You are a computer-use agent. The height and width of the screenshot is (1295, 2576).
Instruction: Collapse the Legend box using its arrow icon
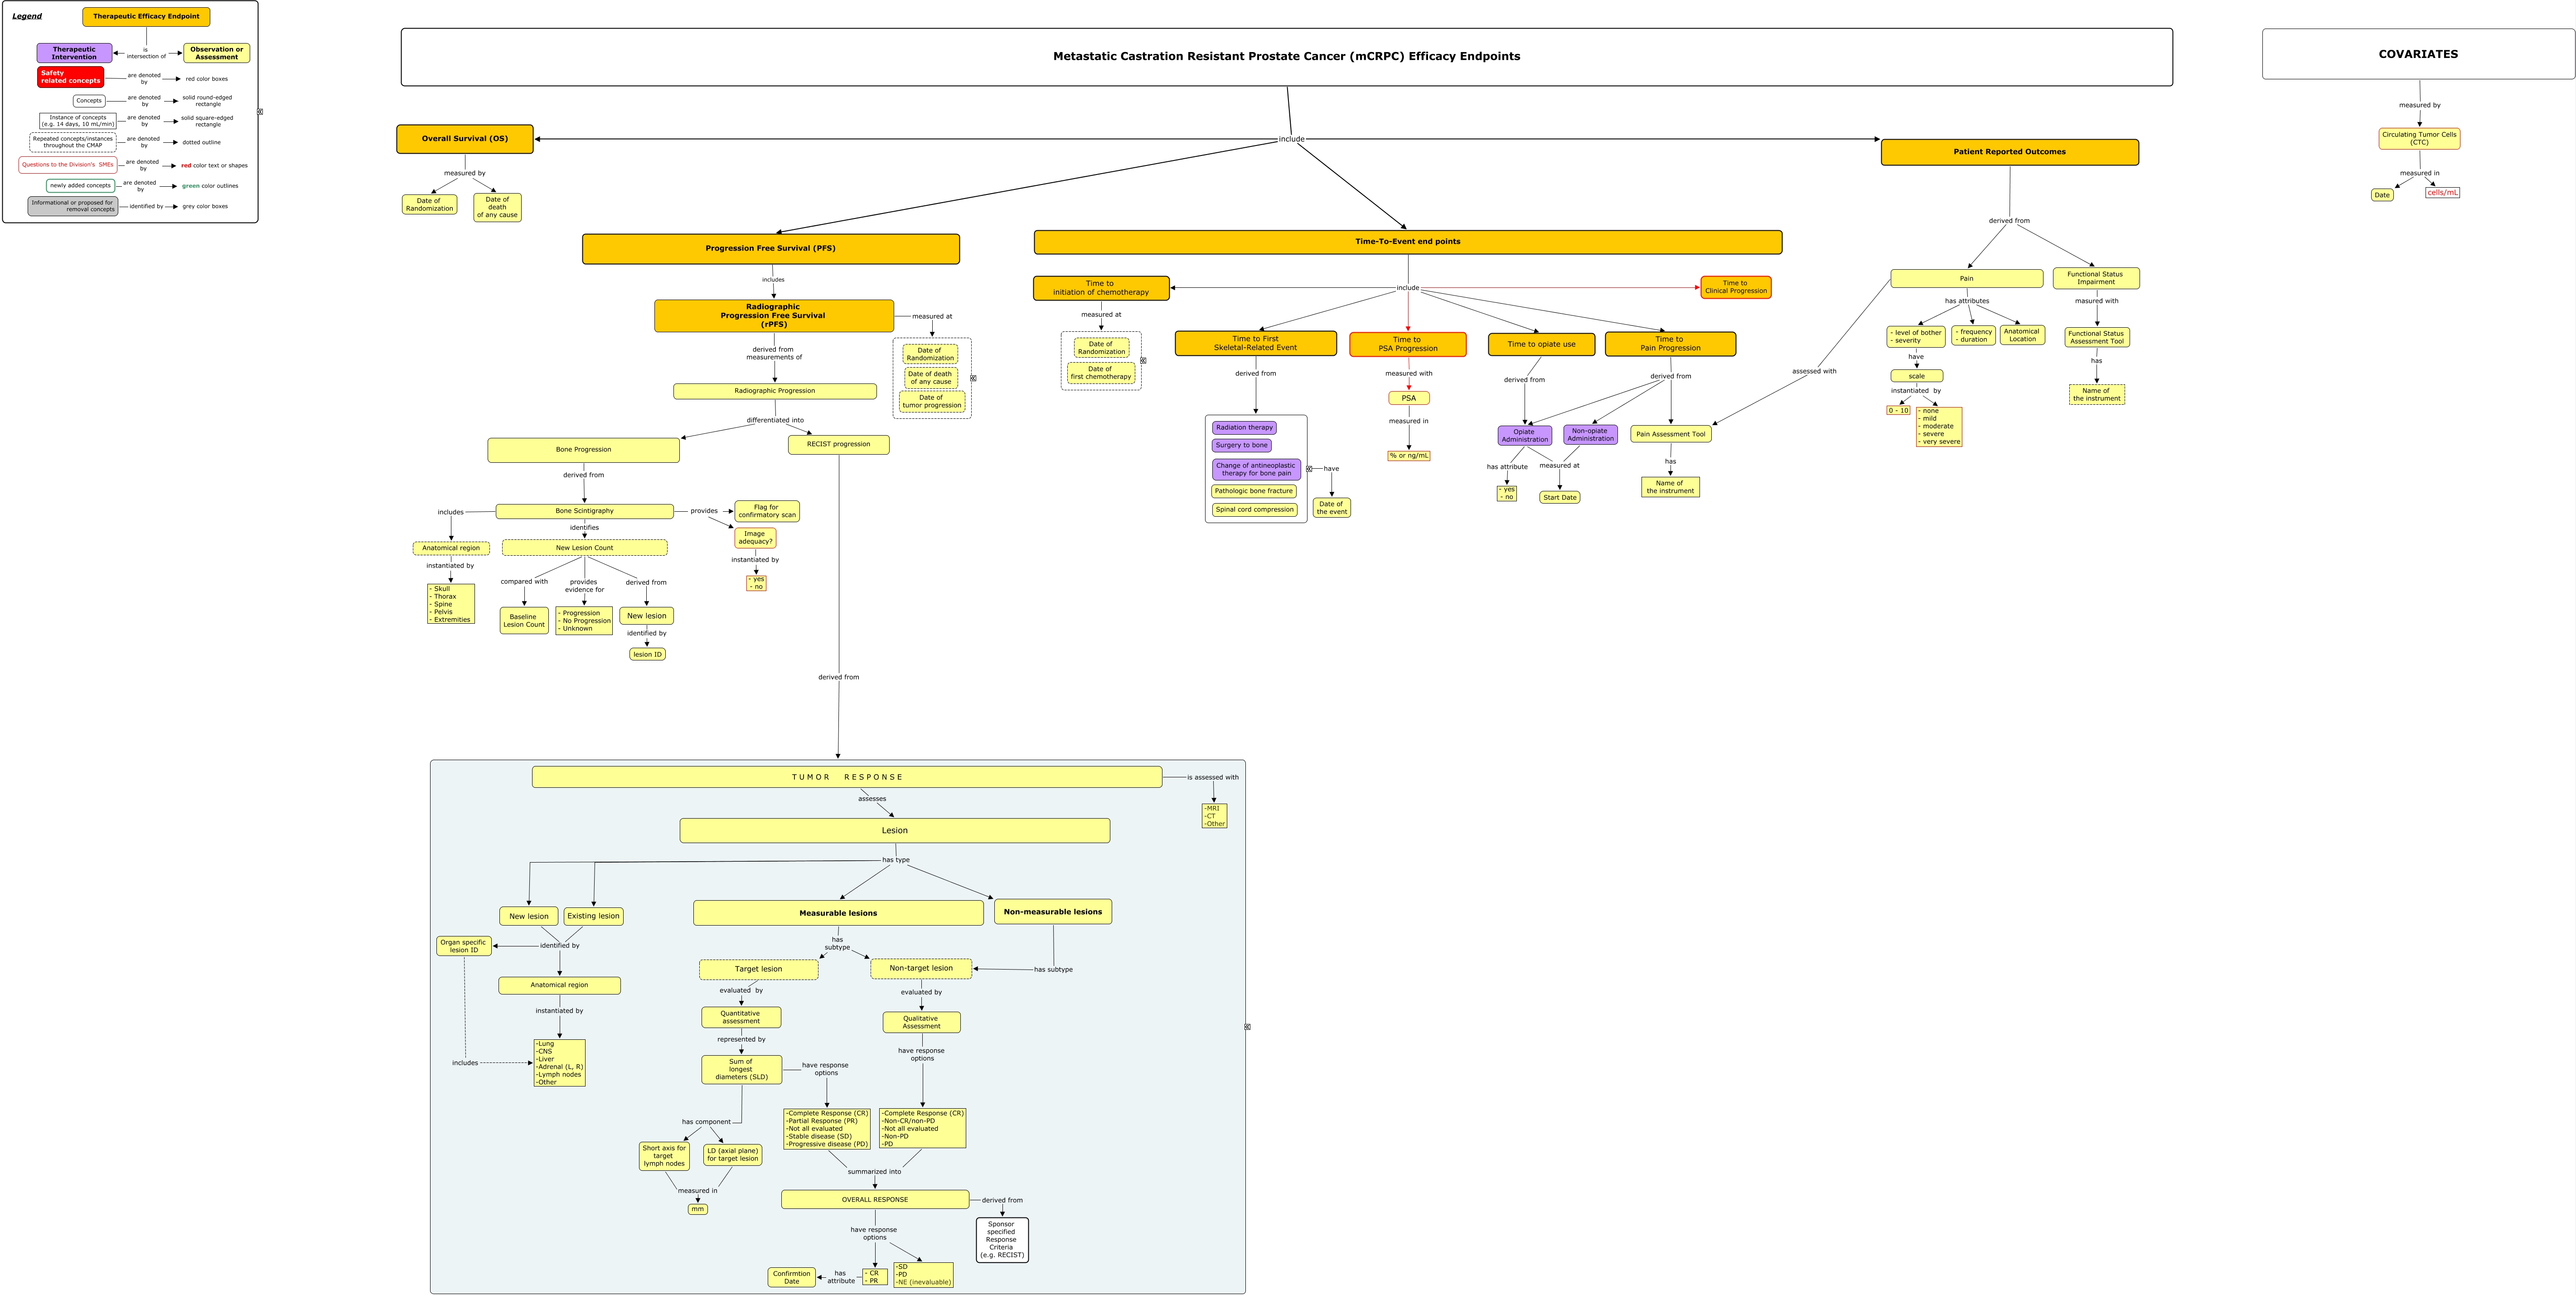coord(260,112)
